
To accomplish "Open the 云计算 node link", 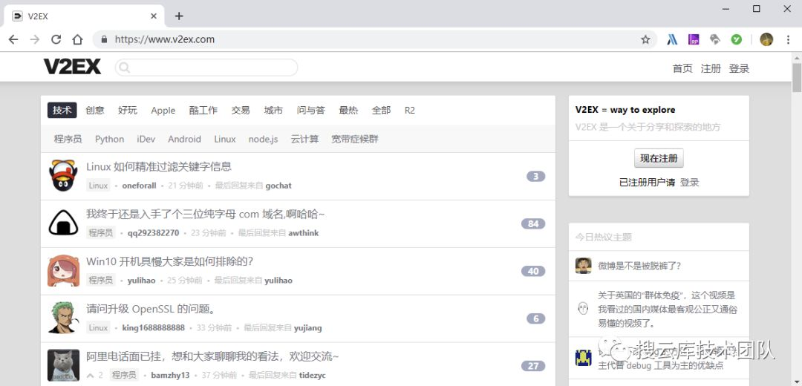I will [x=304, y=139].
